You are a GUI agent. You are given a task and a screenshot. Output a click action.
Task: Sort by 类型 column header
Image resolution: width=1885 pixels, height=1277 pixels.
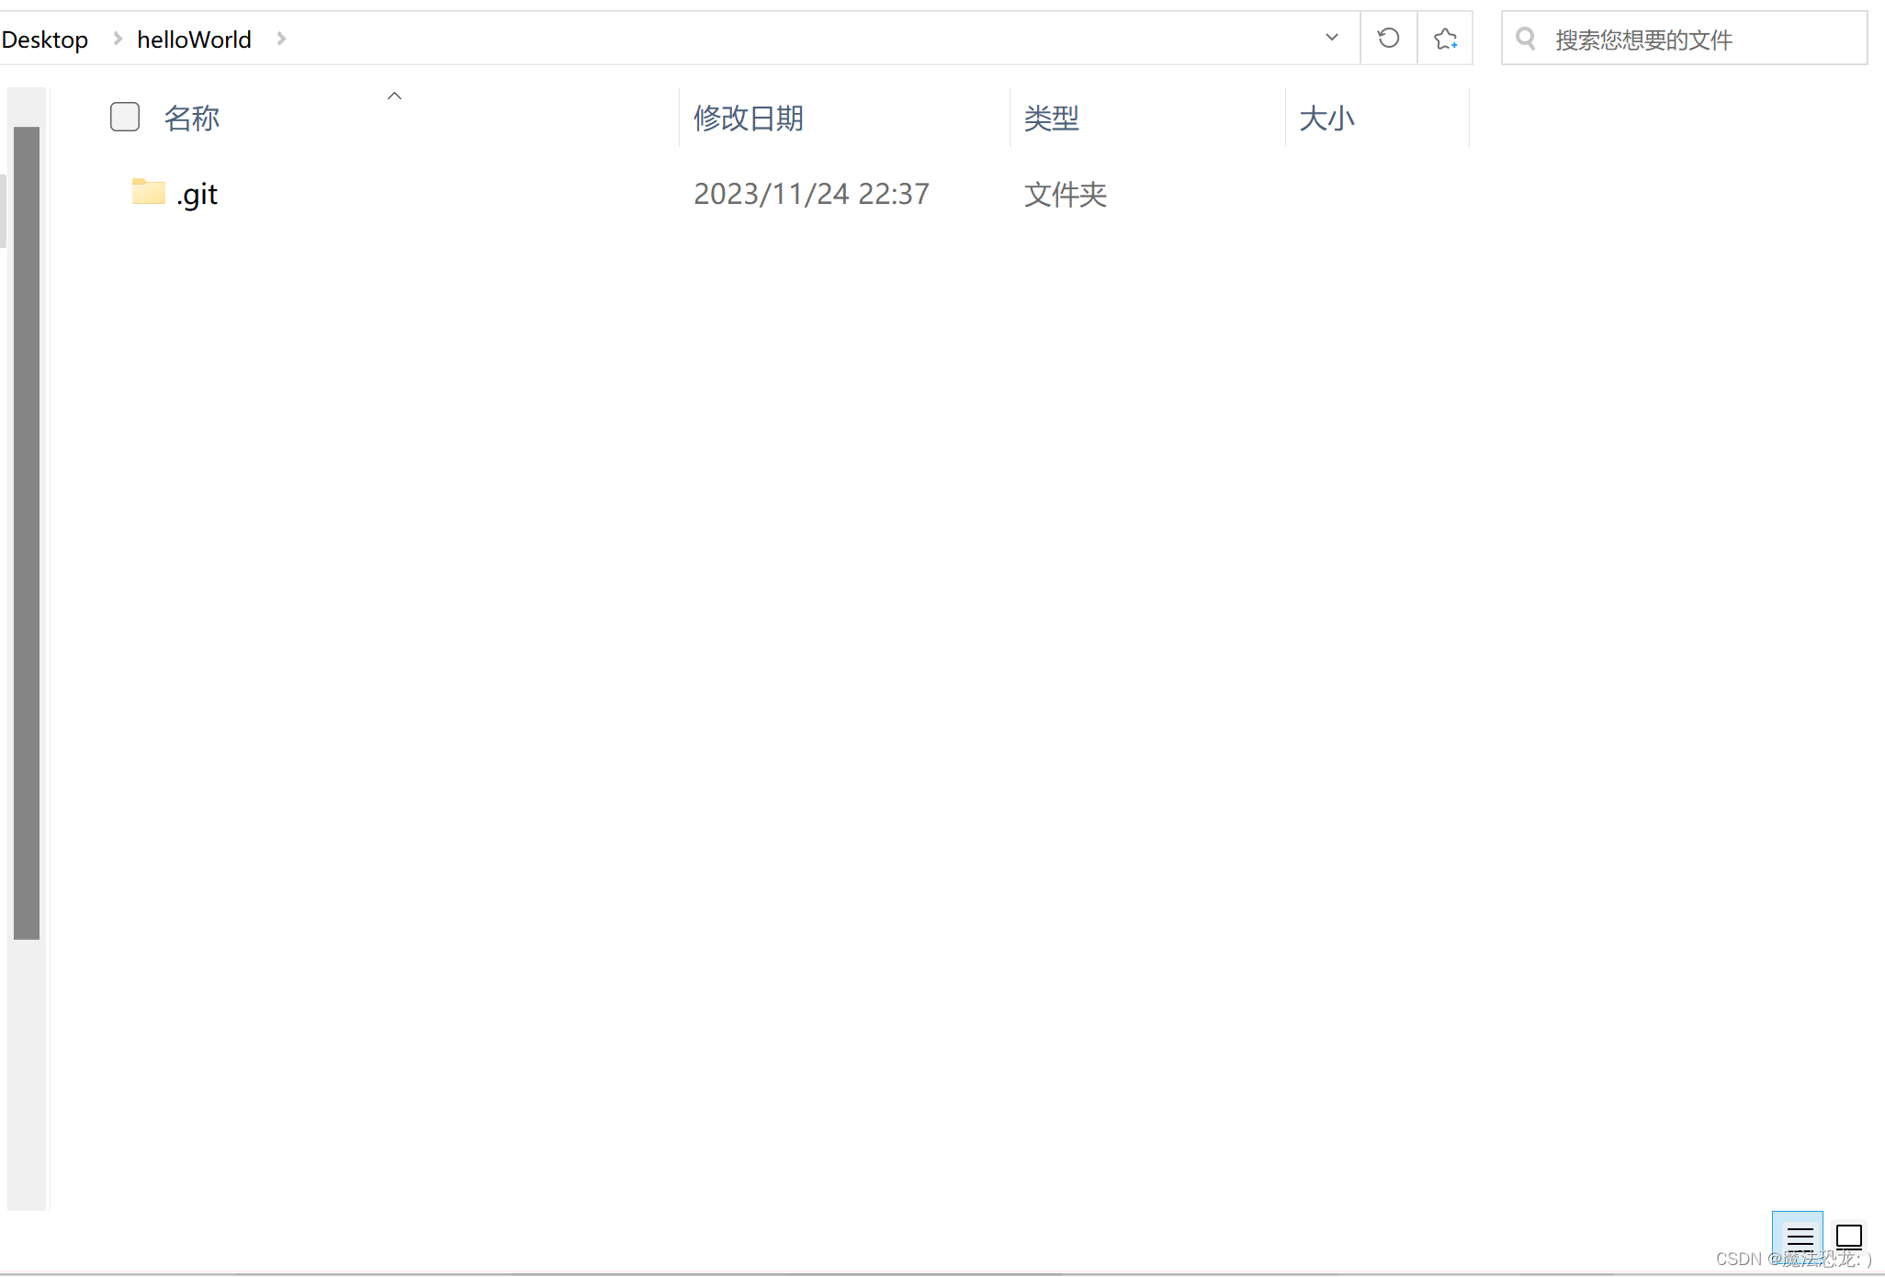[x=1051, y=118]
